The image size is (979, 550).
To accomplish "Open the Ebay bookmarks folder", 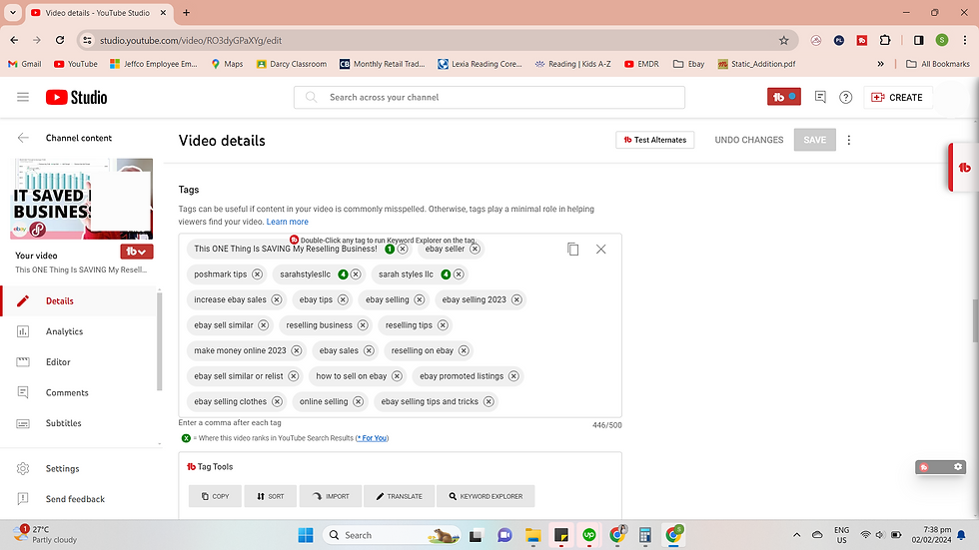I will 688,64.
